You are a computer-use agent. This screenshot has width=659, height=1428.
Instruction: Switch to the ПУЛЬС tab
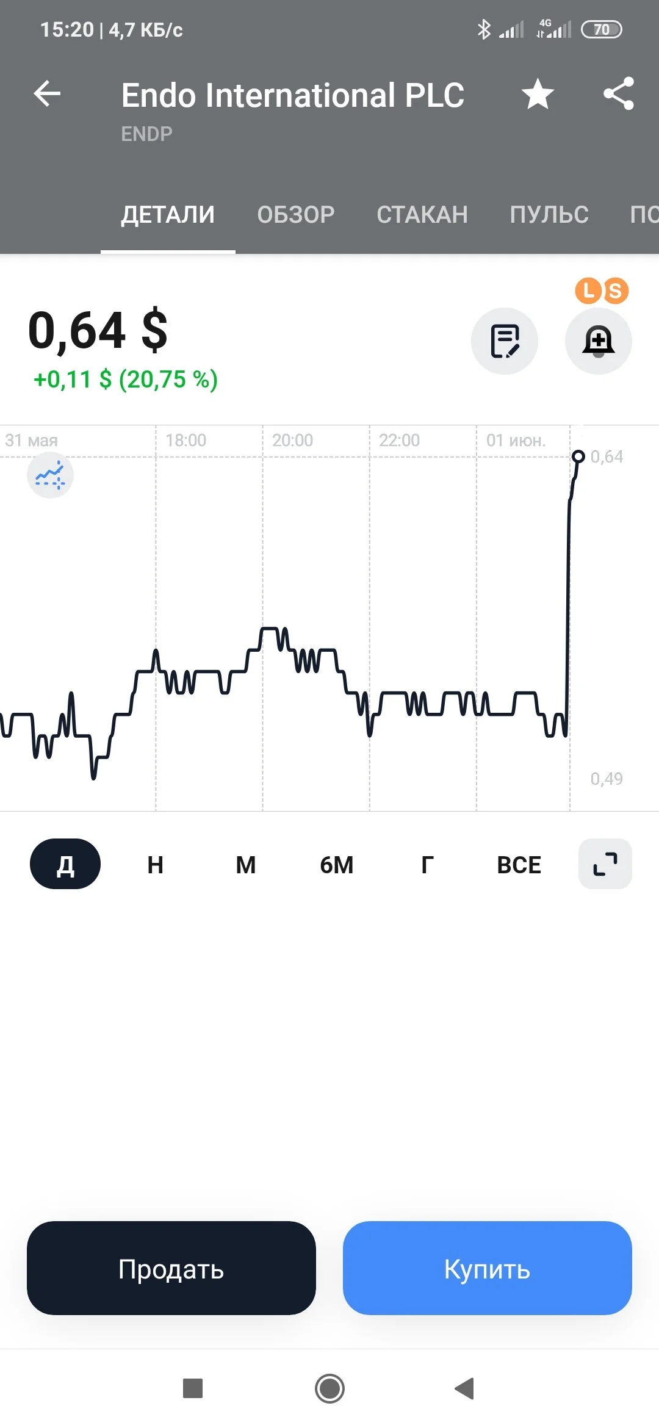click(549, 215)
